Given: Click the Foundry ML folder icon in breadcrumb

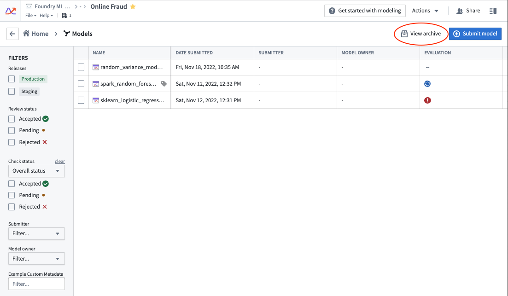Looking at the screenshot, I should point(29,6).
